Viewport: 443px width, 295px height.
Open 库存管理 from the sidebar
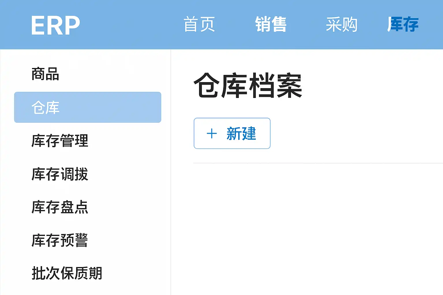pos(60,141)
